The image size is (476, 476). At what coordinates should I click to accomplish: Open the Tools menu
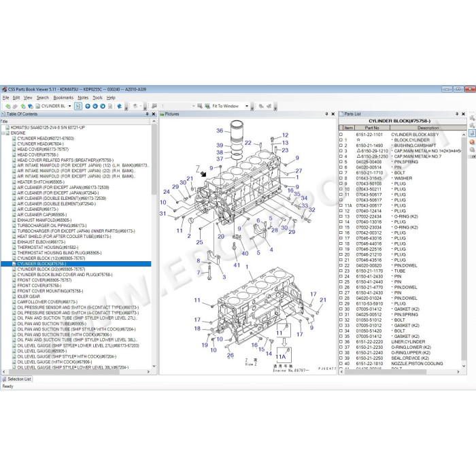pos(97,98)
